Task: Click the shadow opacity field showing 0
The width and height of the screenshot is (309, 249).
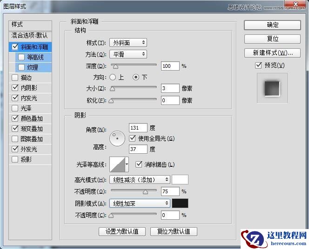Action: click(170, 215)
